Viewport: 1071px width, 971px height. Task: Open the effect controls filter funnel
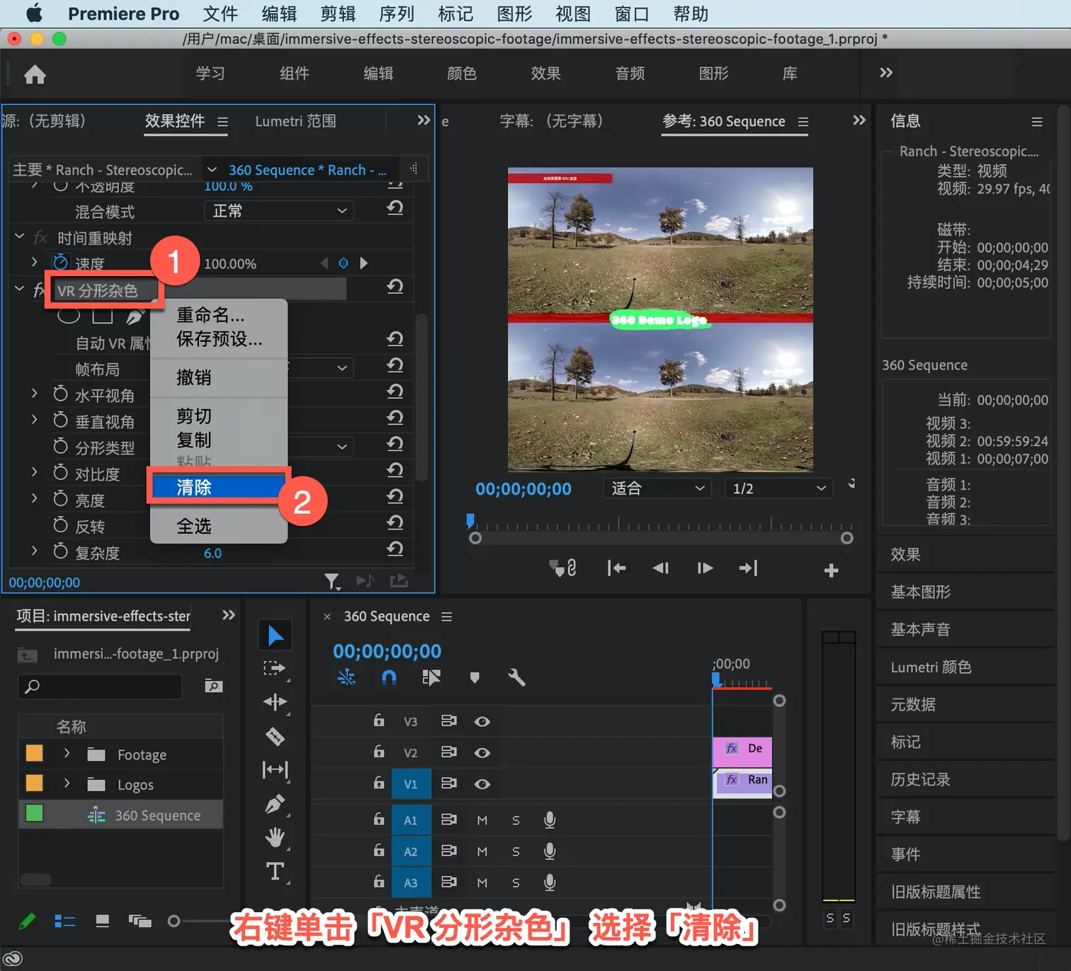click(331, 582)
